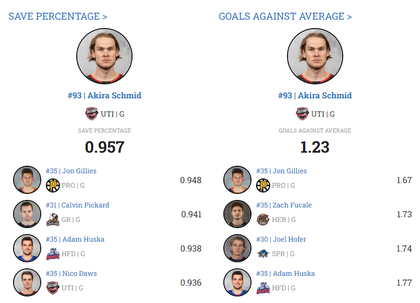This screenshot has height=303, width=420.
Task: Click Utica logo next to Nico Daws
Action: tap(53, 288)
